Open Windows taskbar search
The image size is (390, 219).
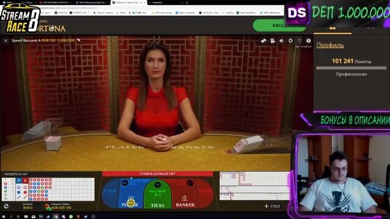click(11, 217)
